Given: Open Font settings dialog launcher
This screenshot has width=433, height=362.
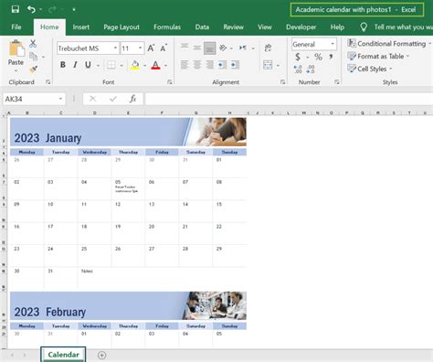Looking at the screenshot, I should click(170, 82).
